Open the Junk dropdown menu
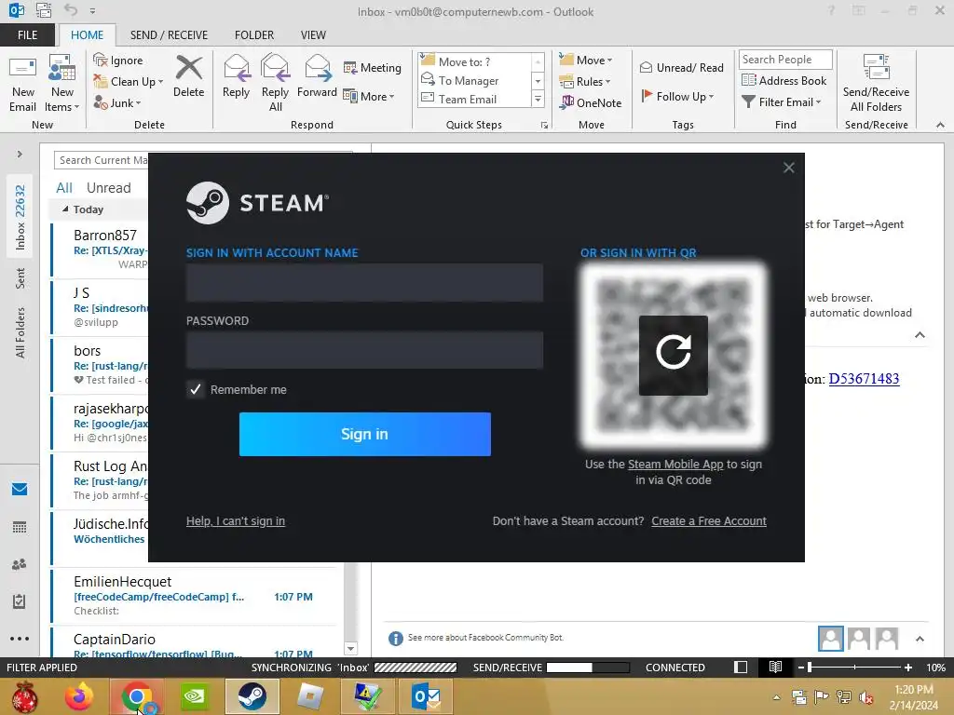The width and height of the screenshot is (954, 715). [x=116, y=102]
